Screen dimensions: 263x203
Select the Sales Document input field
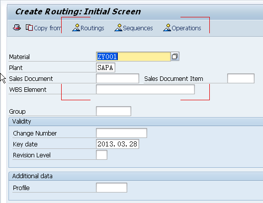tap(117, 78)
